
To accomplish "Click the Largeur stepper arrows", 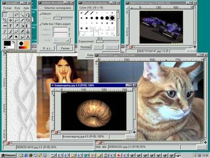I will pos(69,29).
